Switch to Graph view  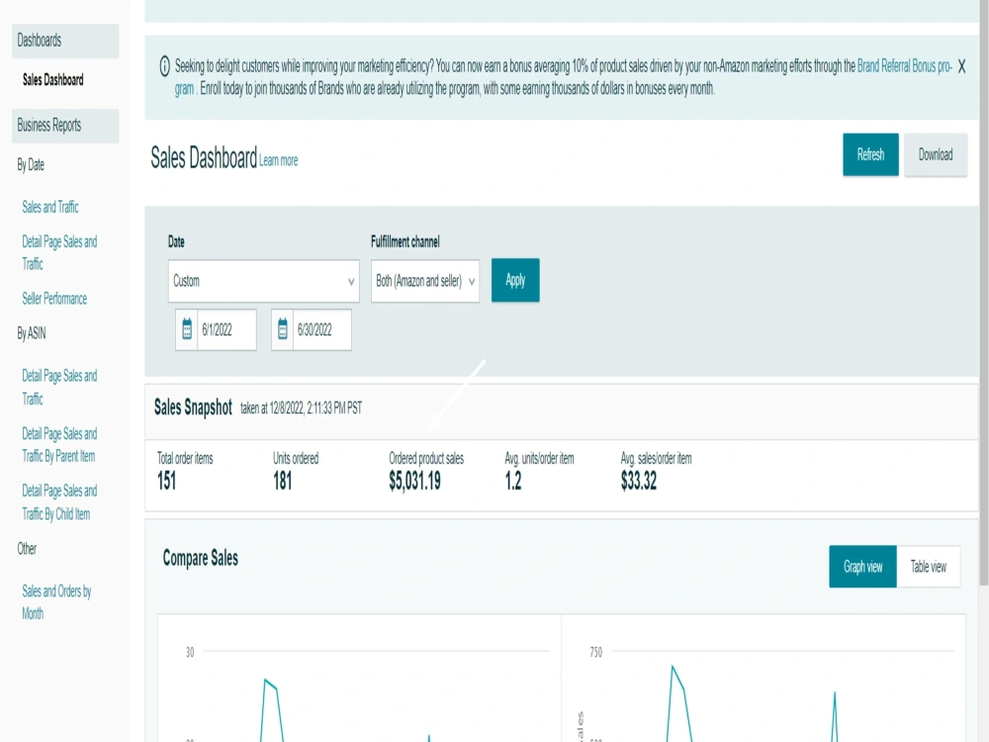click(862, 567)
